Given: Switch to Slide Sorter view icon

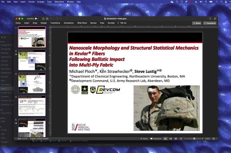Looking at the screenshot, I should point(171,139).
